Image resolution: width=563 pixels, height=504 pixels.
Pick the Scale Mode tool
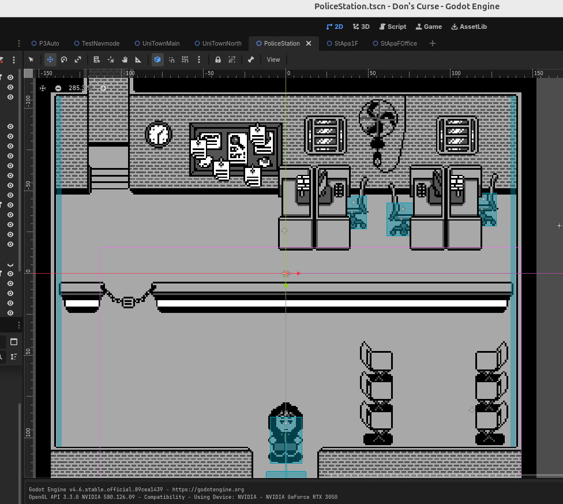78,59
